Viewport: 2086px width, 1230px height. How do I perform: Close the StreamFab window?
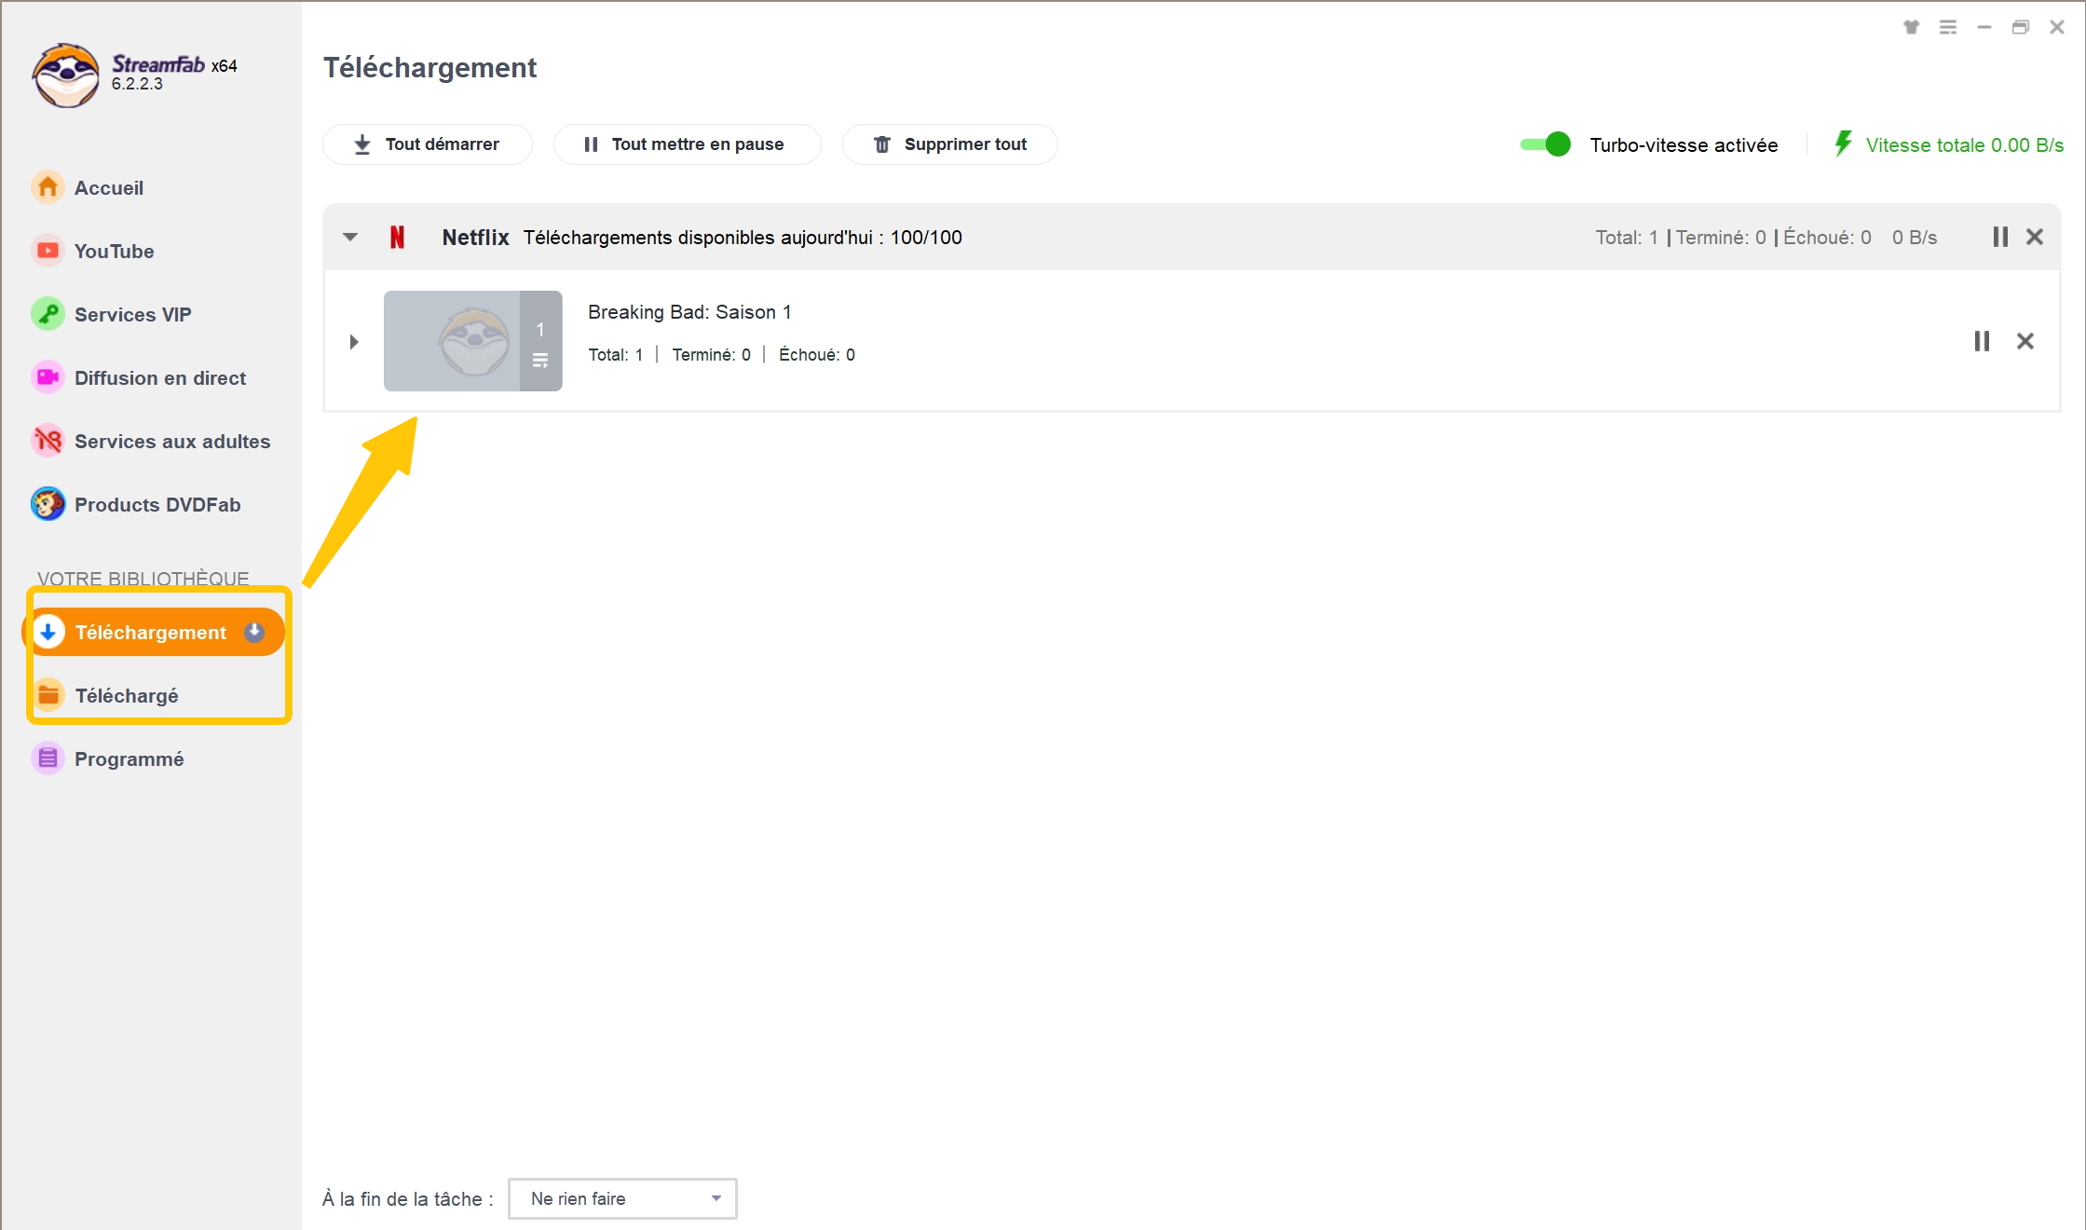click(x=2057, y=27)
